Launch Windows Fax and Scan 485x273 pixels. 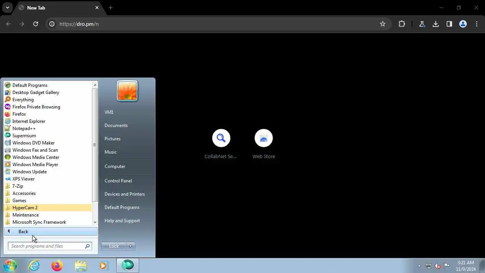47,150
